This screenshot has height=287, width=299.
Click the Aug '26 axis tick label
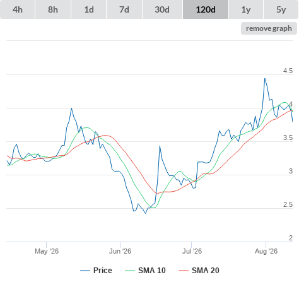coord(266,251)
